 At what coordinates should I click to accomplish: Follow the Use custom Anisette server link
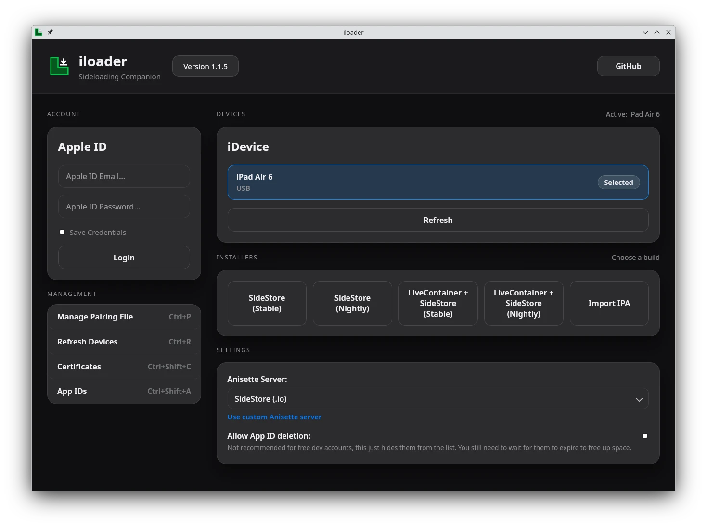[274, 417]
